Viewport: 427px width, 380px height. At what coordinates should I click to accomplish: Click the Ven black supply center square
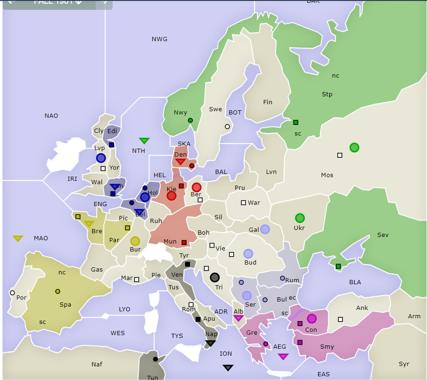tap(188, 264)
